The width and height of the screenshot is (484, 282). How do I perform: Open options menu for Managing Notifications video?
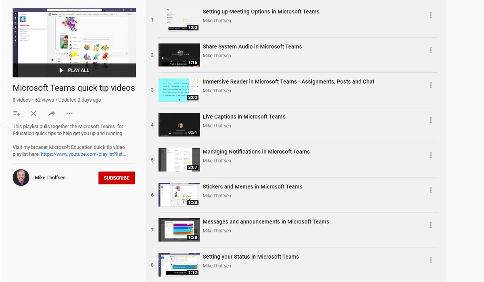[x=431, y=155]
